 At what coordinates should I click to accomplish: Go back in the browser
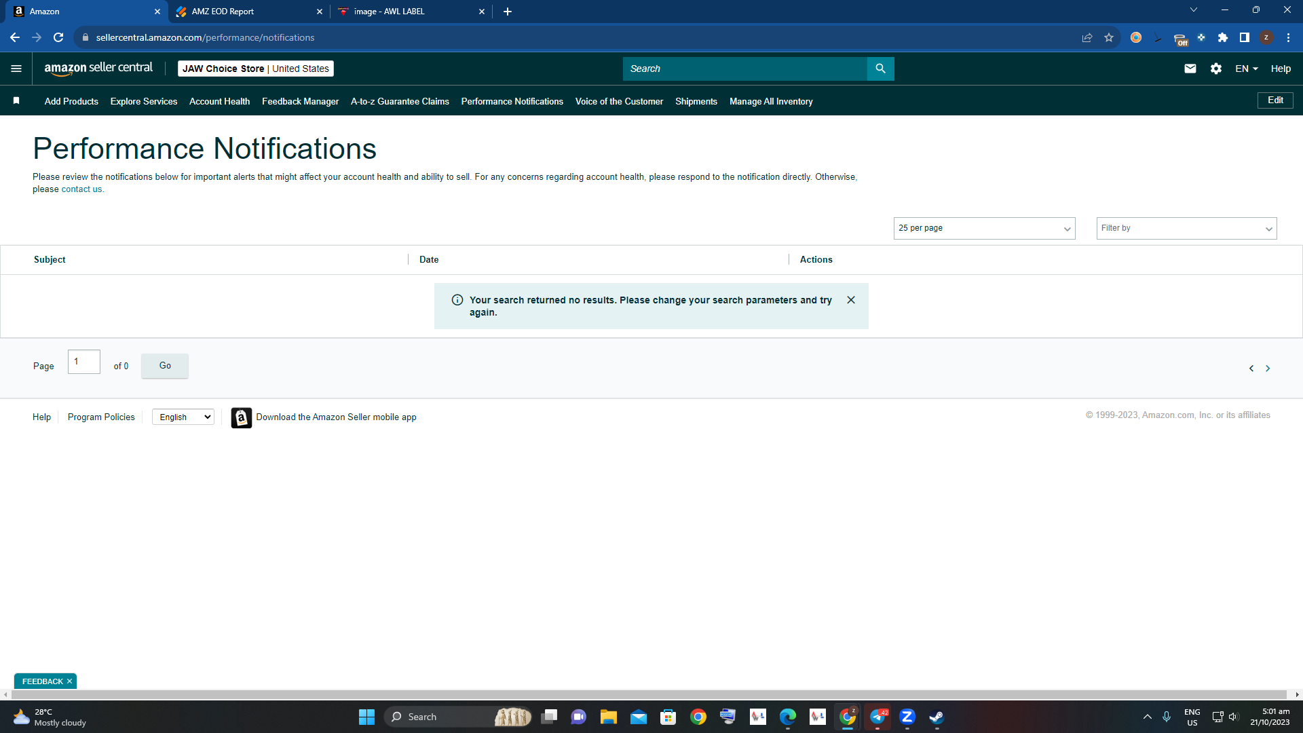(x=15, y=37)
